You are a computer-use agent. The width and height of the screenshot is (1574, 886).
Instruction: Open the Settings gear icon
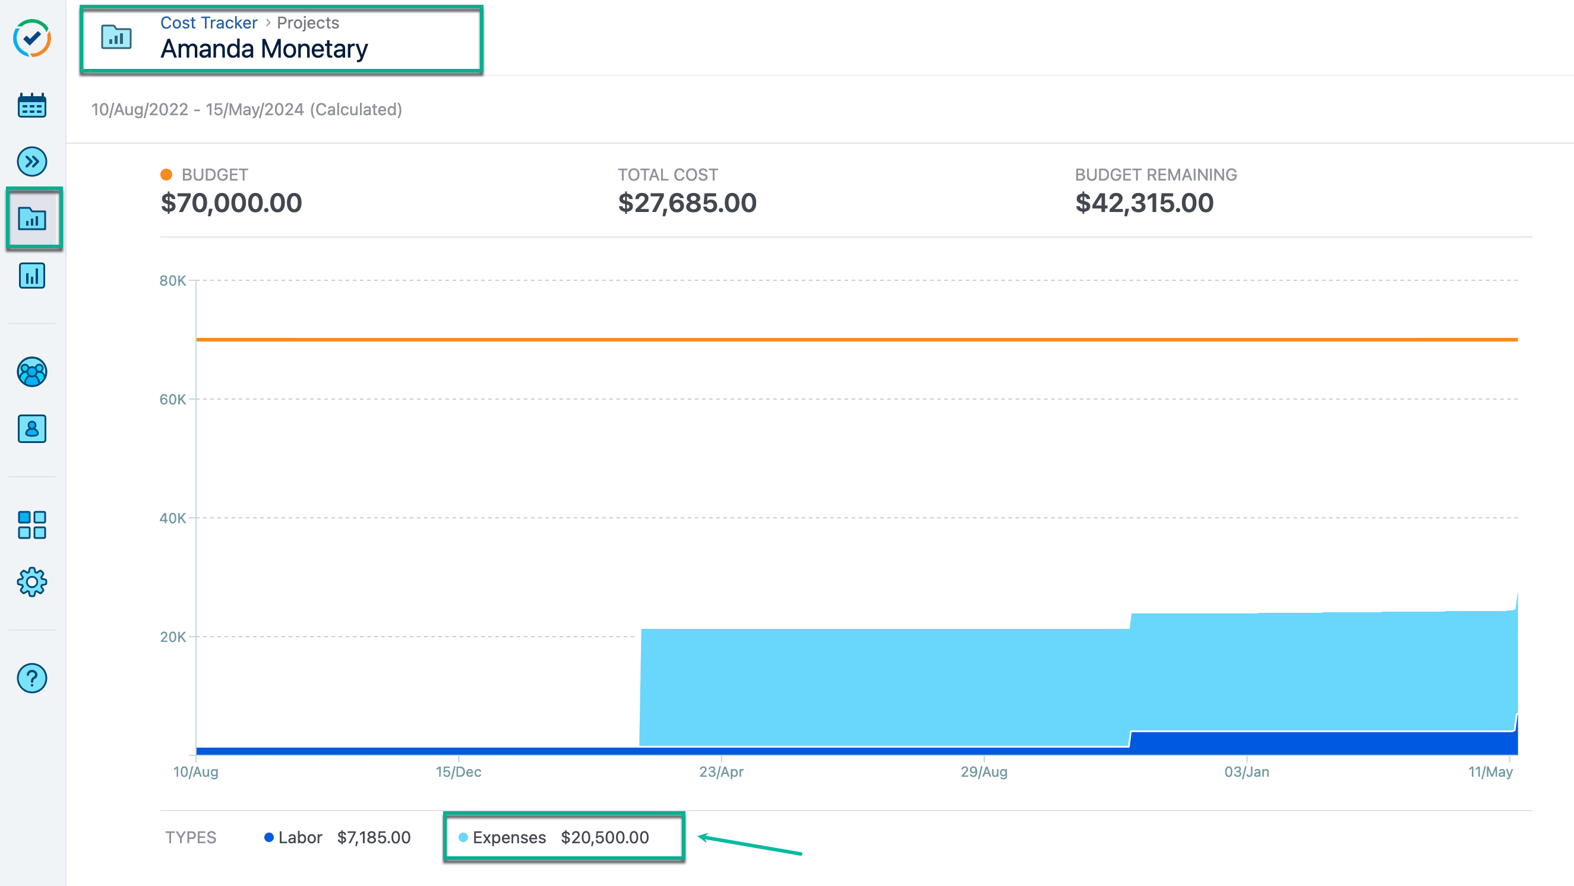tap(33, 582)
